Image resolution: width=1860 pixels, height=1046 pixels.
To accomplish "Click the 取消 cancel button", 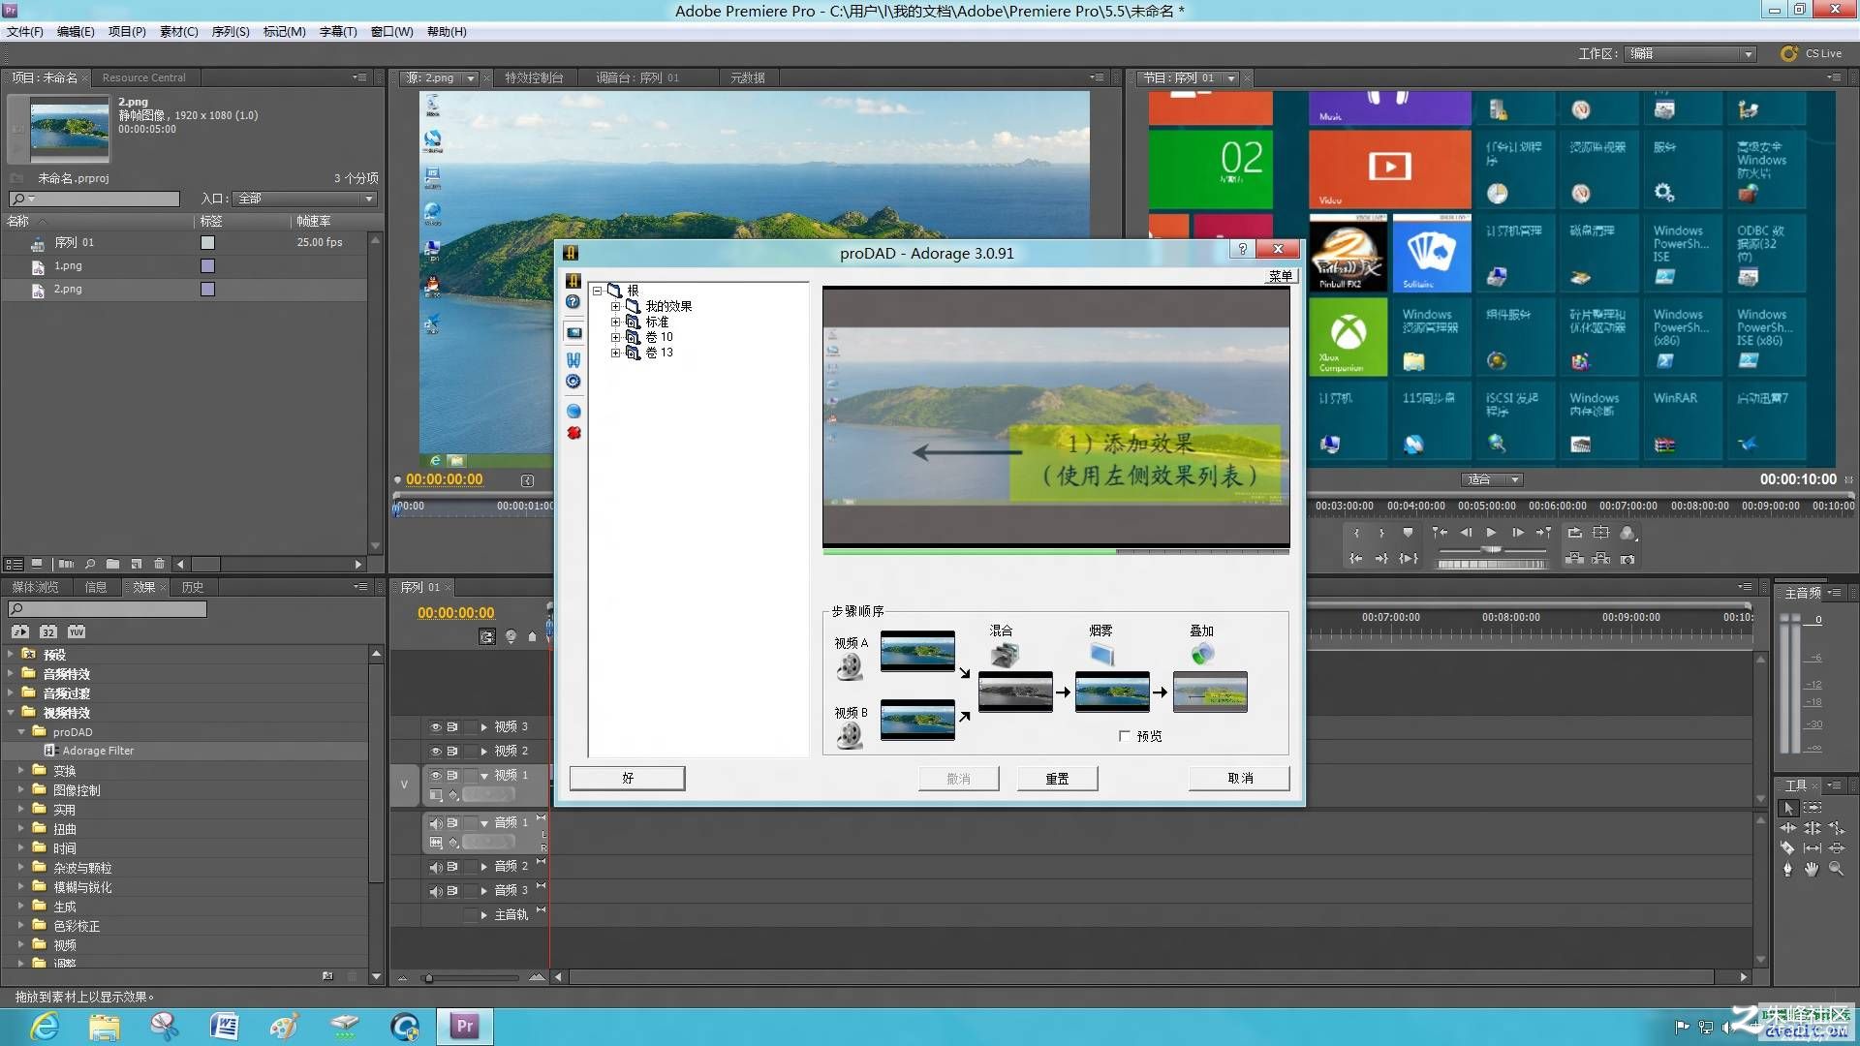I will tap(1240, 779).
